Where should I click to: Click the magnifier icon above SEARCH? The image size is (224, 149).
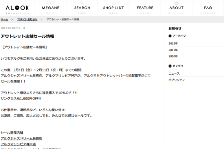pos(82,3)
